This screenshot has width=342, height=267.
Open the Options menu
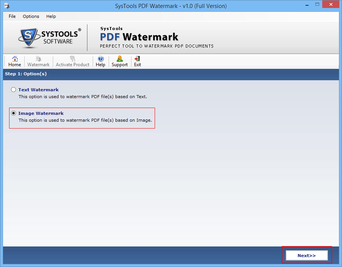pyautogui.click(x=31, y=16)
